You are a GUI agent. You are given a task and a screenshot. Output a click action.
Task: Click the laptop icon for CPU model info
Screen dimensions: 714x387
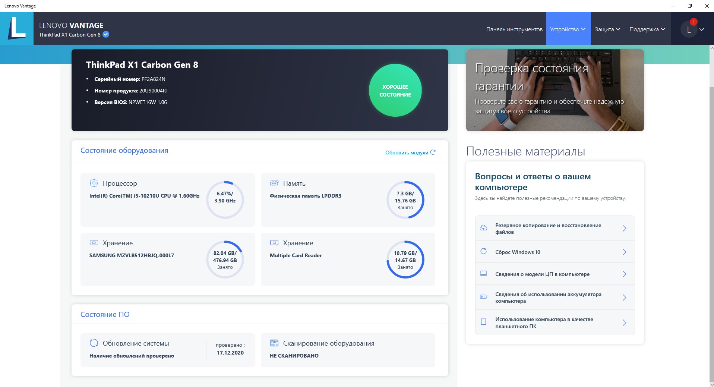pos(483,274)
